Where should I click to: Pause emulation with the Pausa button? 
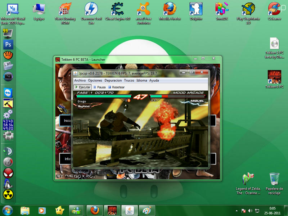click(99, 87)
